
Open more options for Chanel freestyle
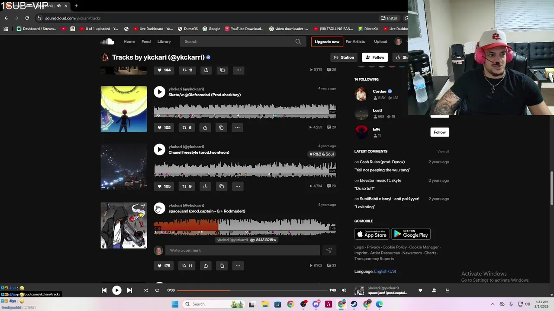click(238, 186)
